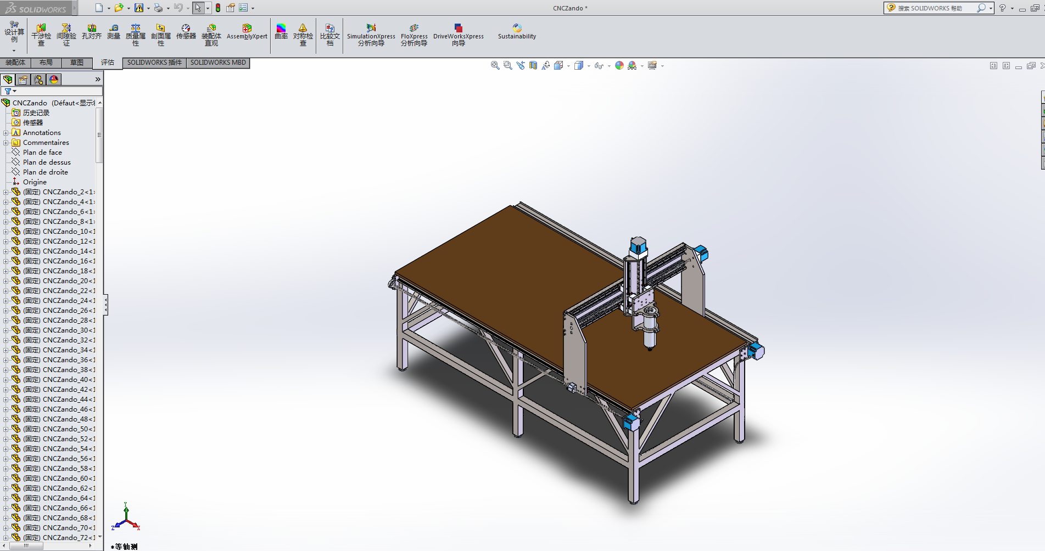Toggle the select cursor tool
1045x551 pixels.
(x=198, y=8)
